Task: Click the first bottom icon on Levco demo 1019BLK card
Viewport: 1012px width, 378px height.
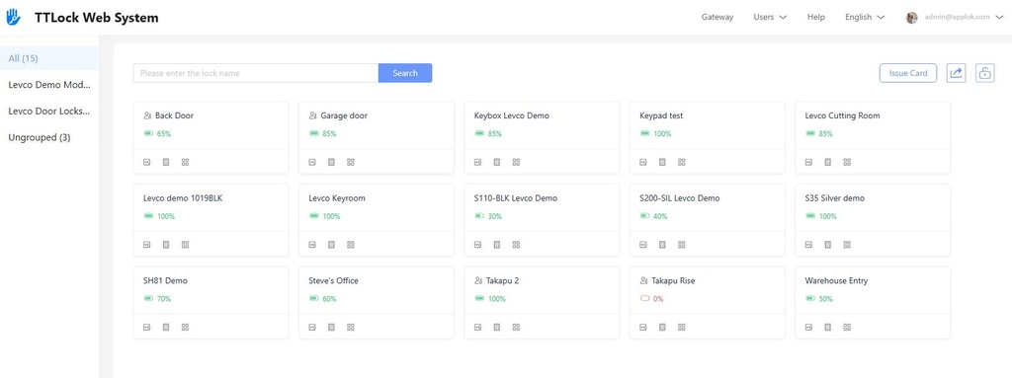Action: [146, 245]
